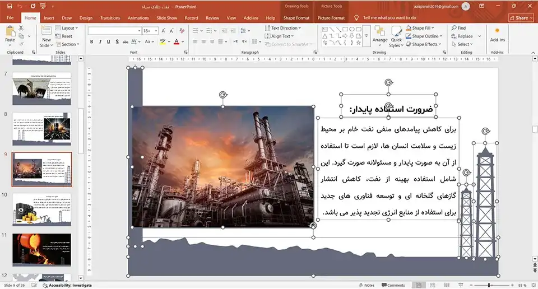Click Accessibility: Investigate in status bar

[67, 285]
